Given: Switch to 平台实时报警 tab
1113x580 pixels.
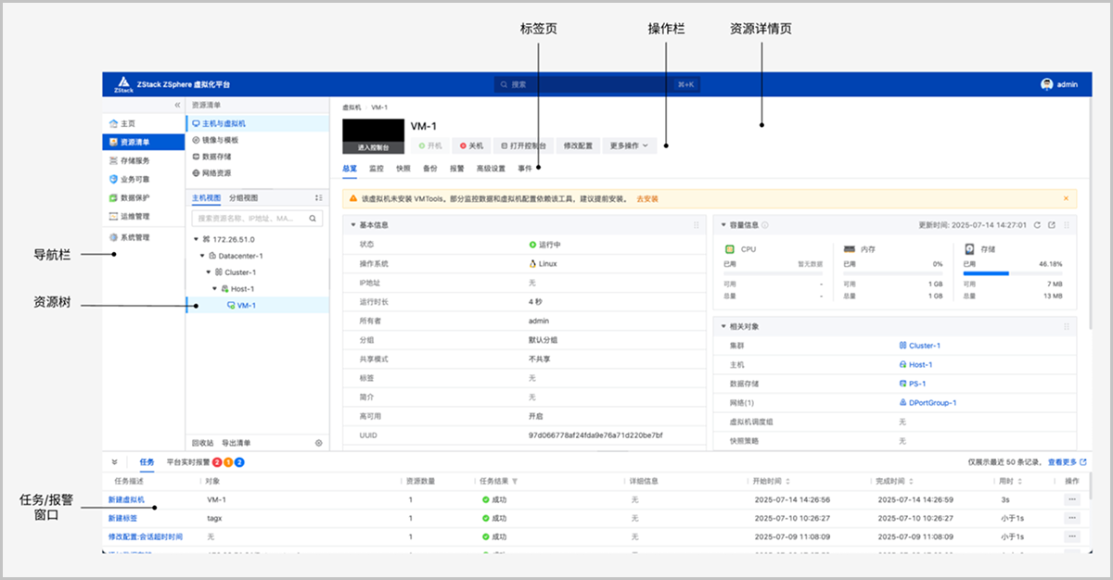Looking at the screenshot, I should tap(187, 461).
